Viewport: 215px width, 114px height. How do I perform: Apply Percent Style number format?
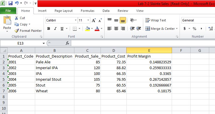click(x=194, y=29)
